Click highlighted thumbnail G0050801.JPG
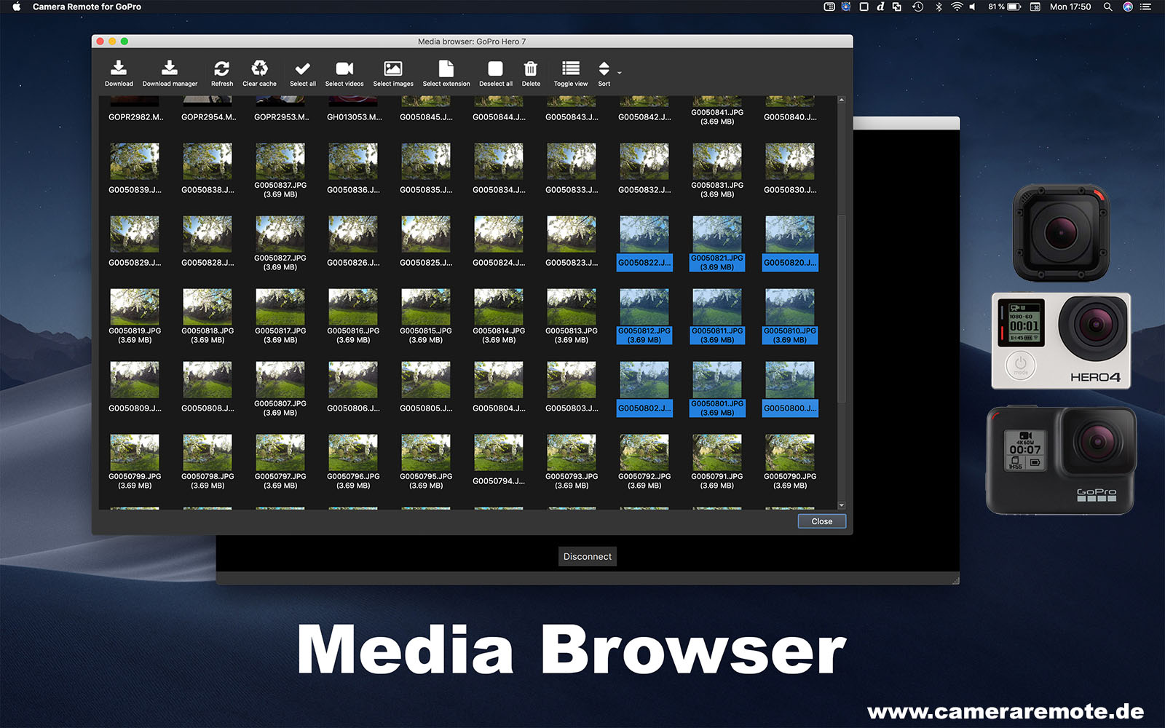1165x728 pixels. pos(717,380)
